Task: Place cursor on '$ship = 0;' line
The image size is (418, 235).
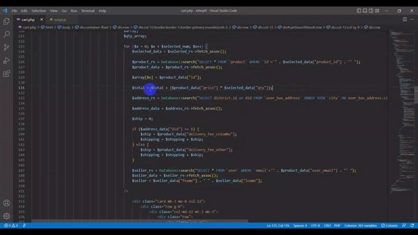Action: 142,119
